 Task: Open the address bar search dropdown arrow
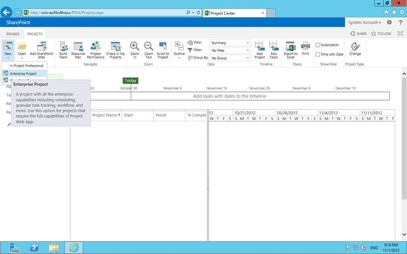(x=193, y=12)
